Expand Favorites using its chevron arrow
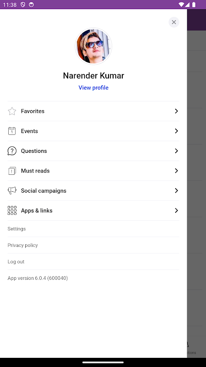The width and height of the screenshot is (206, 367). (176, 111)
